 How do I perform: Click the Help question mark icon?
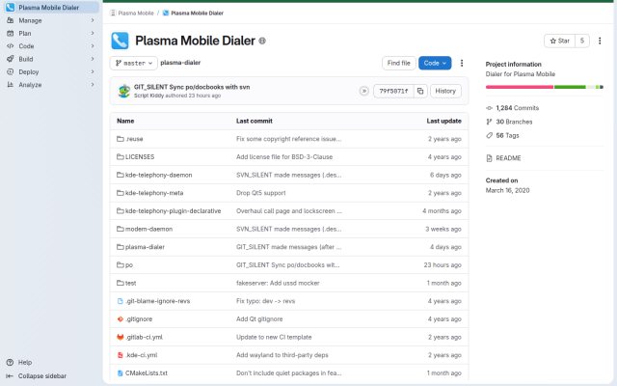[11, 363]
